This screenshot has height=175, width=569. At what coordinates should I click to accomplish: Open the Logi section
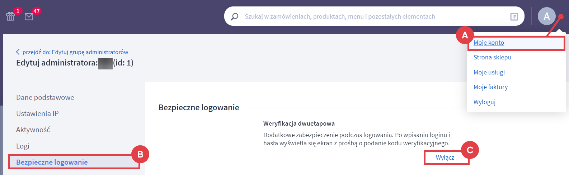click(23, 146)
